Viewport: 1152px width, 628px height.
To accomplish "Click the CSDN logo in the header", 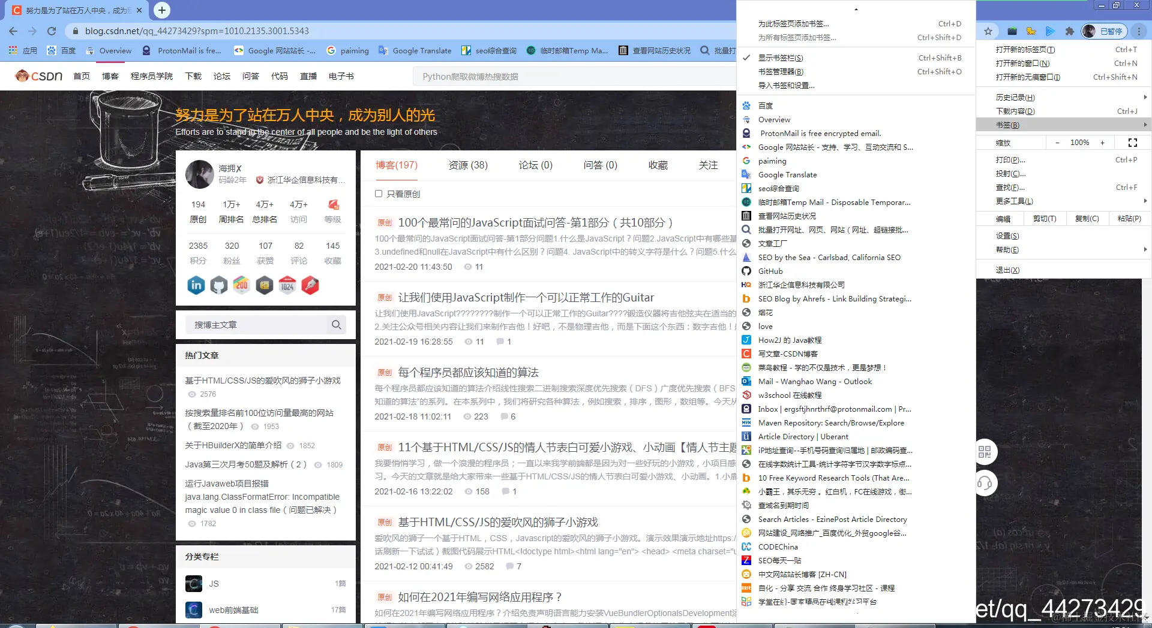I will coord(38,76).
